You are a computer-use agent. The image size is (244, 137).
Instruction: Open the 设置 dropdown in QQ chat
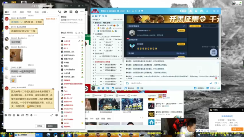pyautogui.click(x=45, y=12)
